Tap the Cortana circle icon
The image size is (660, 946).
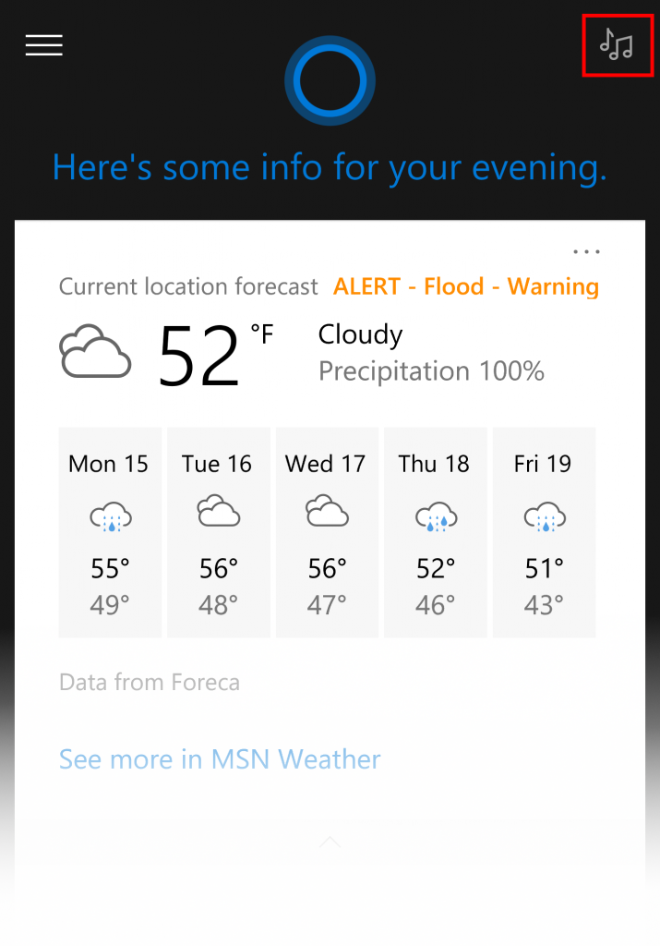330,82
